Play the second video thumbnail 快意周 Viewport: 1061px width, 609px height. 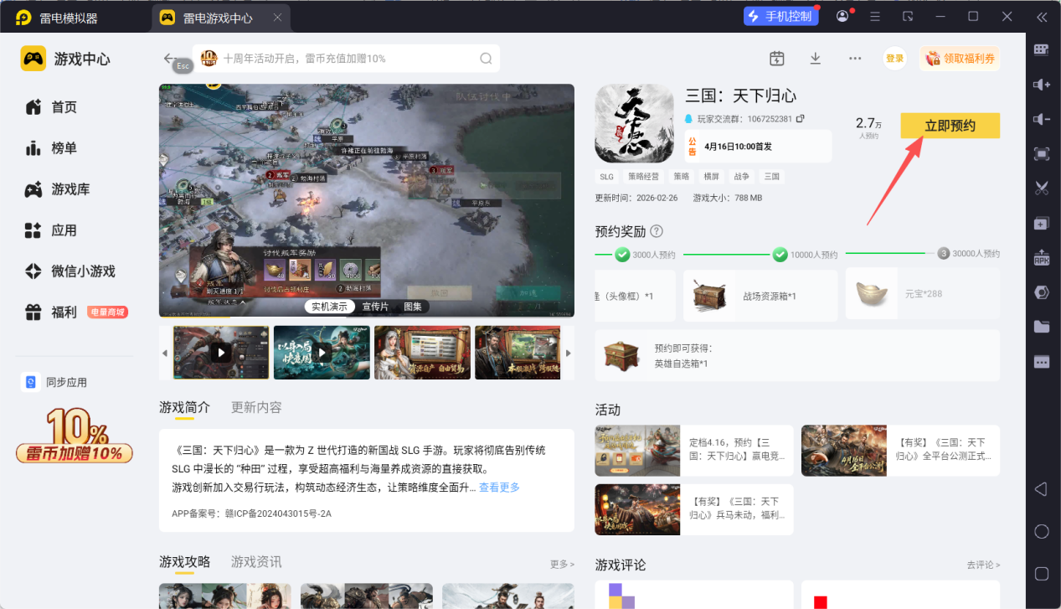pos(322,353)
